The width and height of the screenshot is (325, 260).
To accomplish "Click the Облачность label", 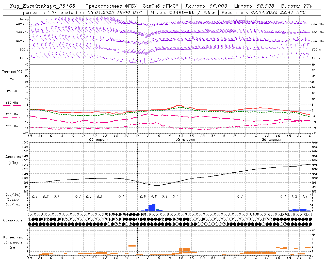I will pyautogui.click(x=13, y=220).
